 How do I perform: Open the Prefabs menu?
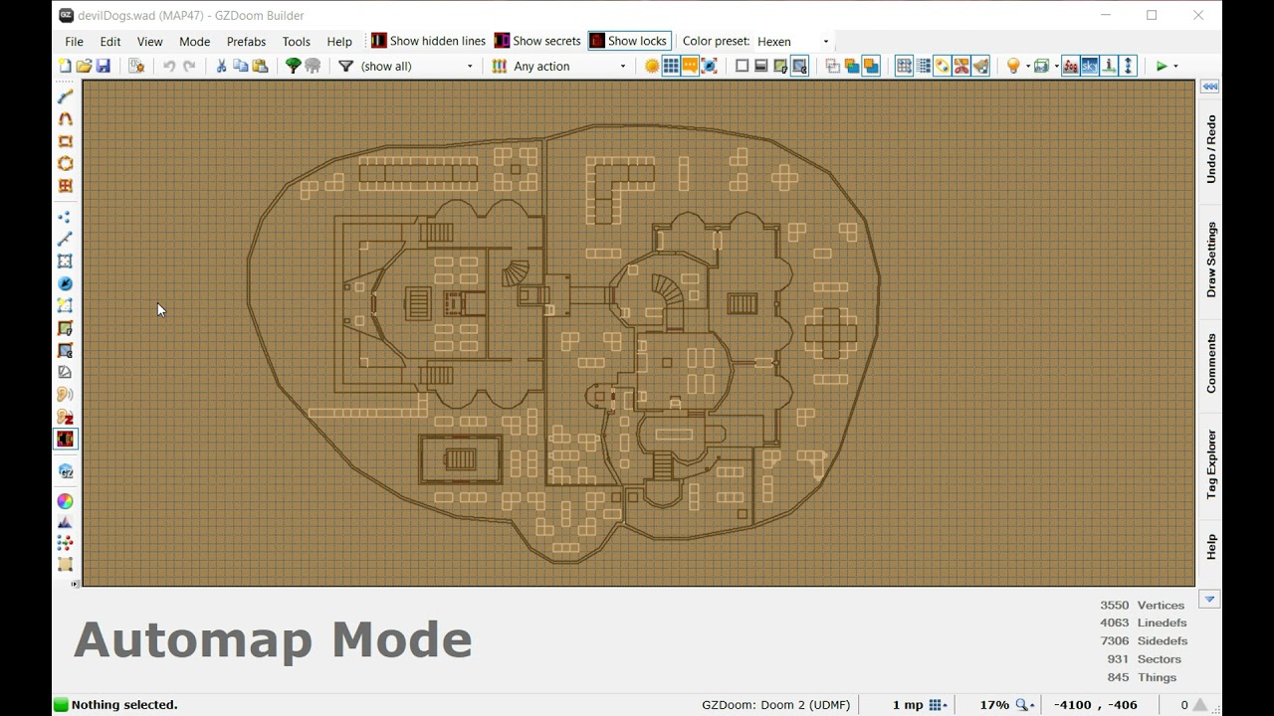coord(246,41)
